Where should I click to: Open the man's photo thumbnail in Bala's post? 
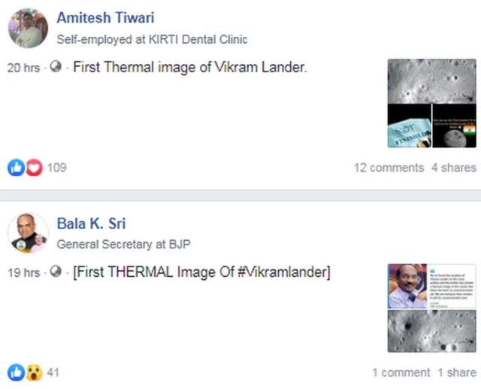click(x=407, y=286)
